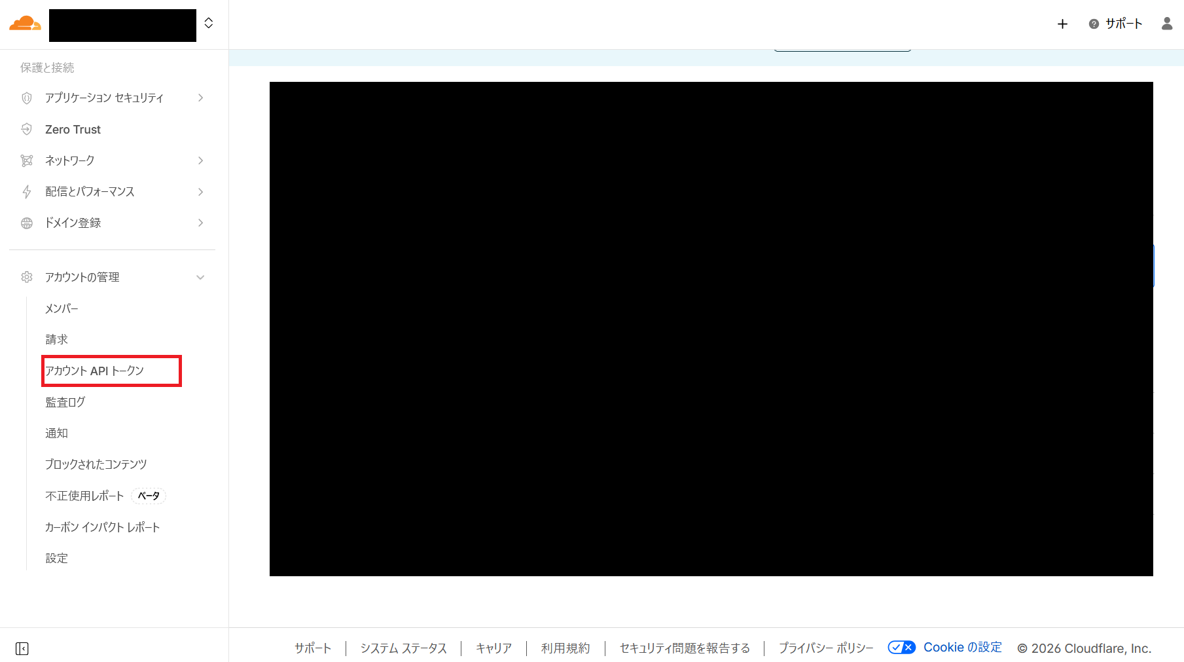Click the ドメイン登録 globe icon

point(26,223)
